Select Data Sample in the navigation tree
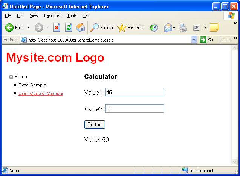 click(32, 85)
